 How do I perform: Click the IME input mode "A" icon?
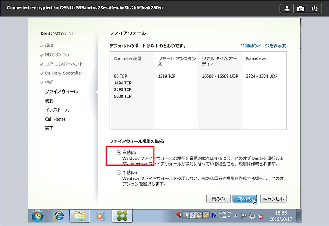pos(187,215)
